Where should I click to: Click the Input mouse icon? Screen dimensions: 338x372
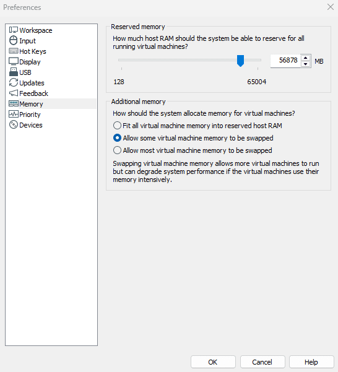point(13,40)
